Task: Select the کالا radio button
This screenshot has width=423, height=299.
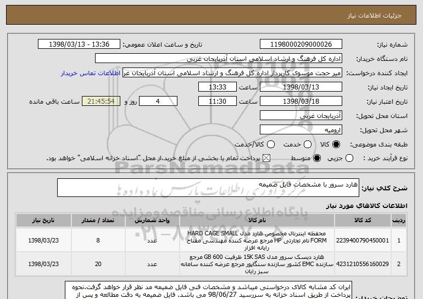Action: click(336, 145)
